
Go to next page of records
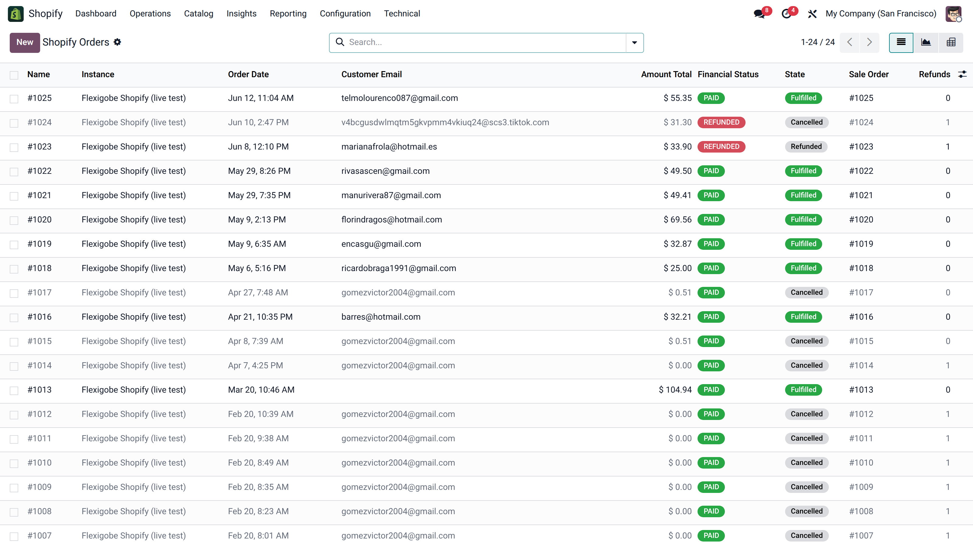[x=869, y=42]
